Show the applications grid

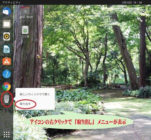pos(7,135)
